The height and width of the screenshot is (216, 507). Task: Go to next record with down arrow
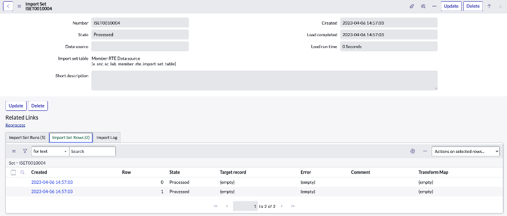coord(501,6)
